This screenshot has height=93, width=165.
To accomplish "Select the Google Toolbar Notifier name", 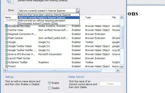I will click(x=22, y=50).
